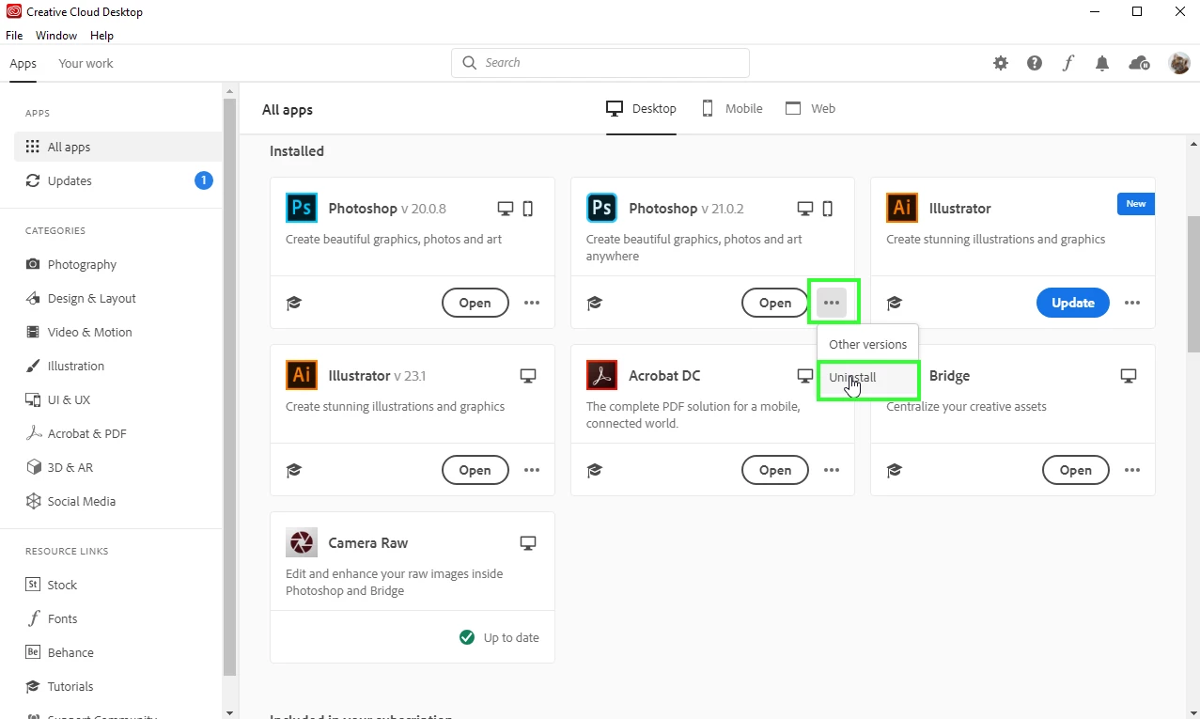Open more options on Photoshop v 21.0.2
1200x719 pixels.
pos(832,303)
